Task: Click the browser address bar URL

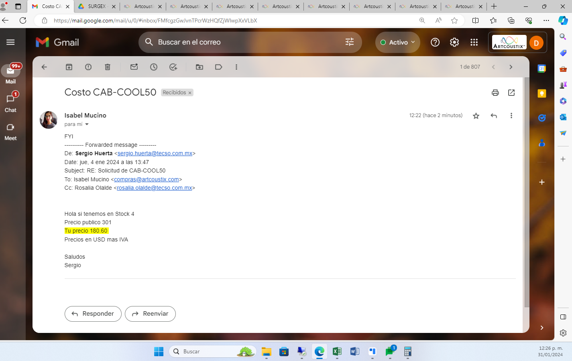Action: [155, 20]
